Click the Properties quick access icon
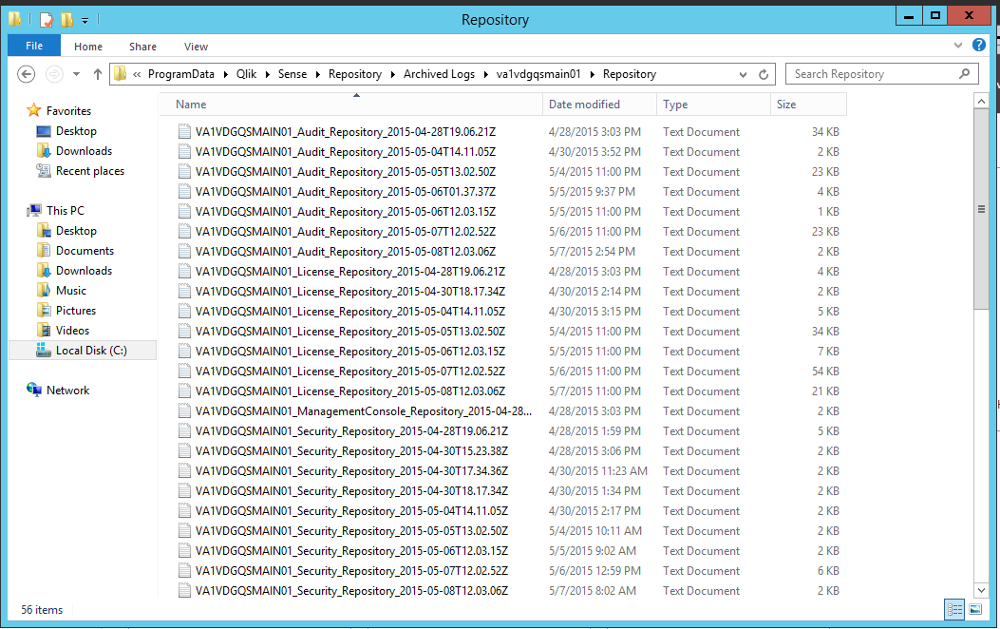Image resolution: width=1000 pixels, height=629 pixels. [x=46, y=20]
